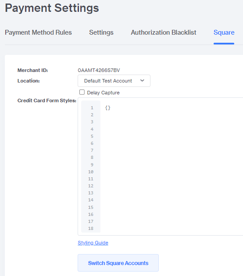Click line number 1 in the editor gutter
Viewport: 243px width, 276px height.
pyautogui.click(x=92, y=108)
